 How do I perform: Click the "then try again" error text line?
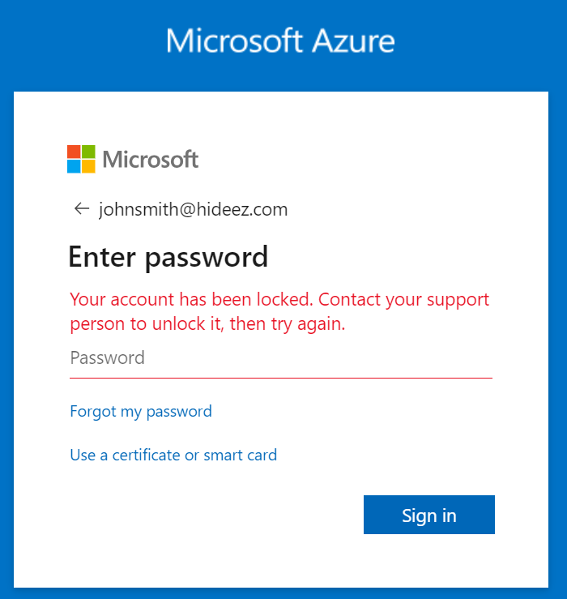tap(208, 324)
